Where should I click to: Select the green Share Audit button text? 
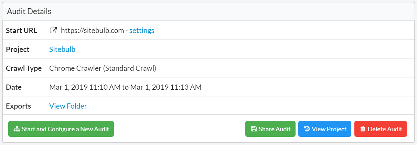point(275,129)
